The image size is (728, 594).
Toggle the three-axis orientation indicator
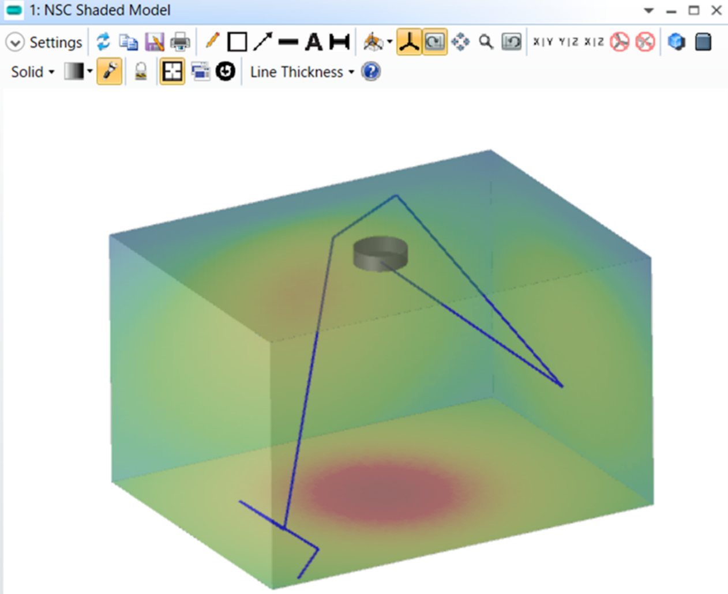[x=409, y=42]
